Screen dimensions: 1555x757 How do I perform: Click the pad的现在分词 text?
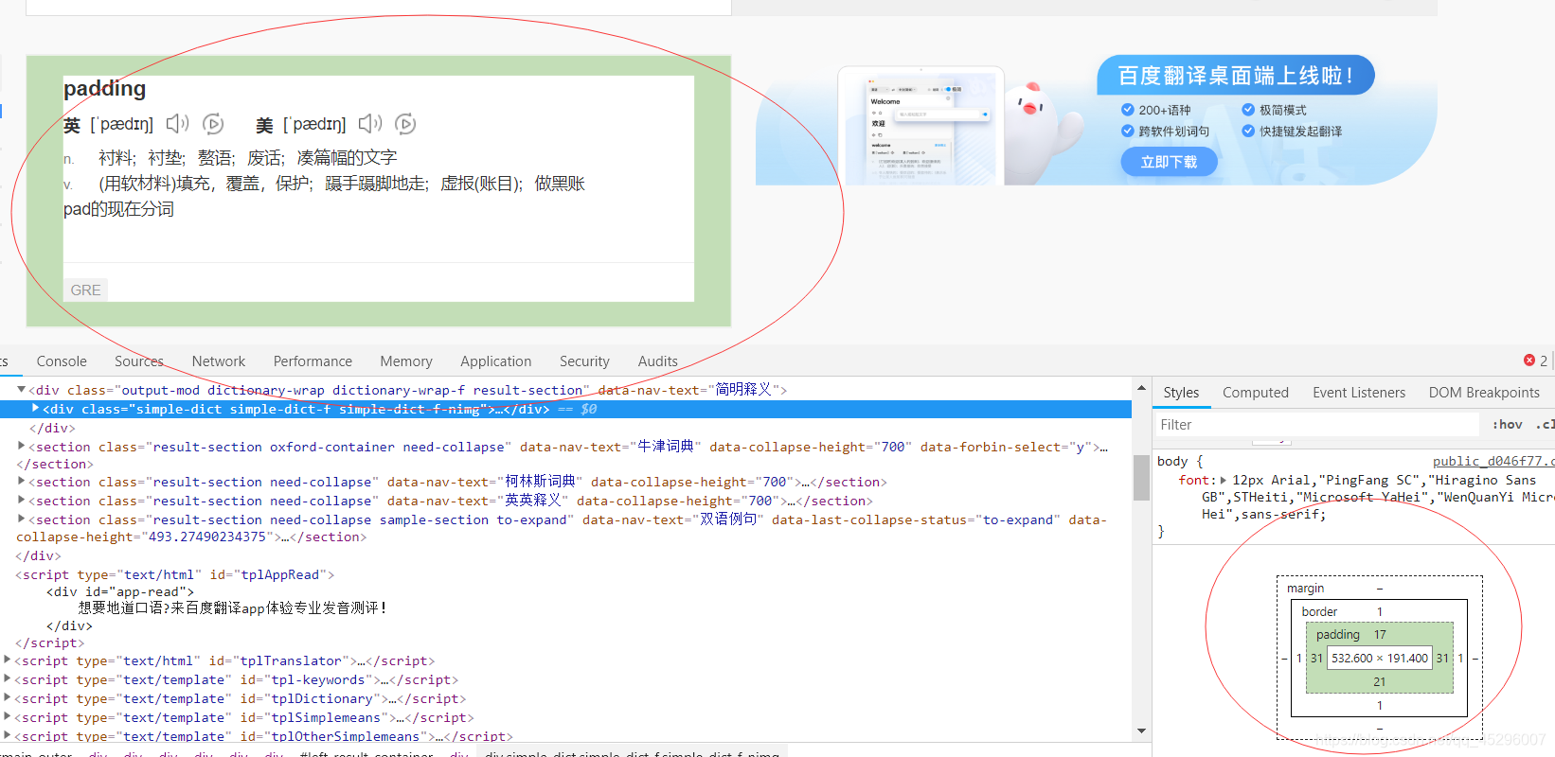(x=118, y=209)
